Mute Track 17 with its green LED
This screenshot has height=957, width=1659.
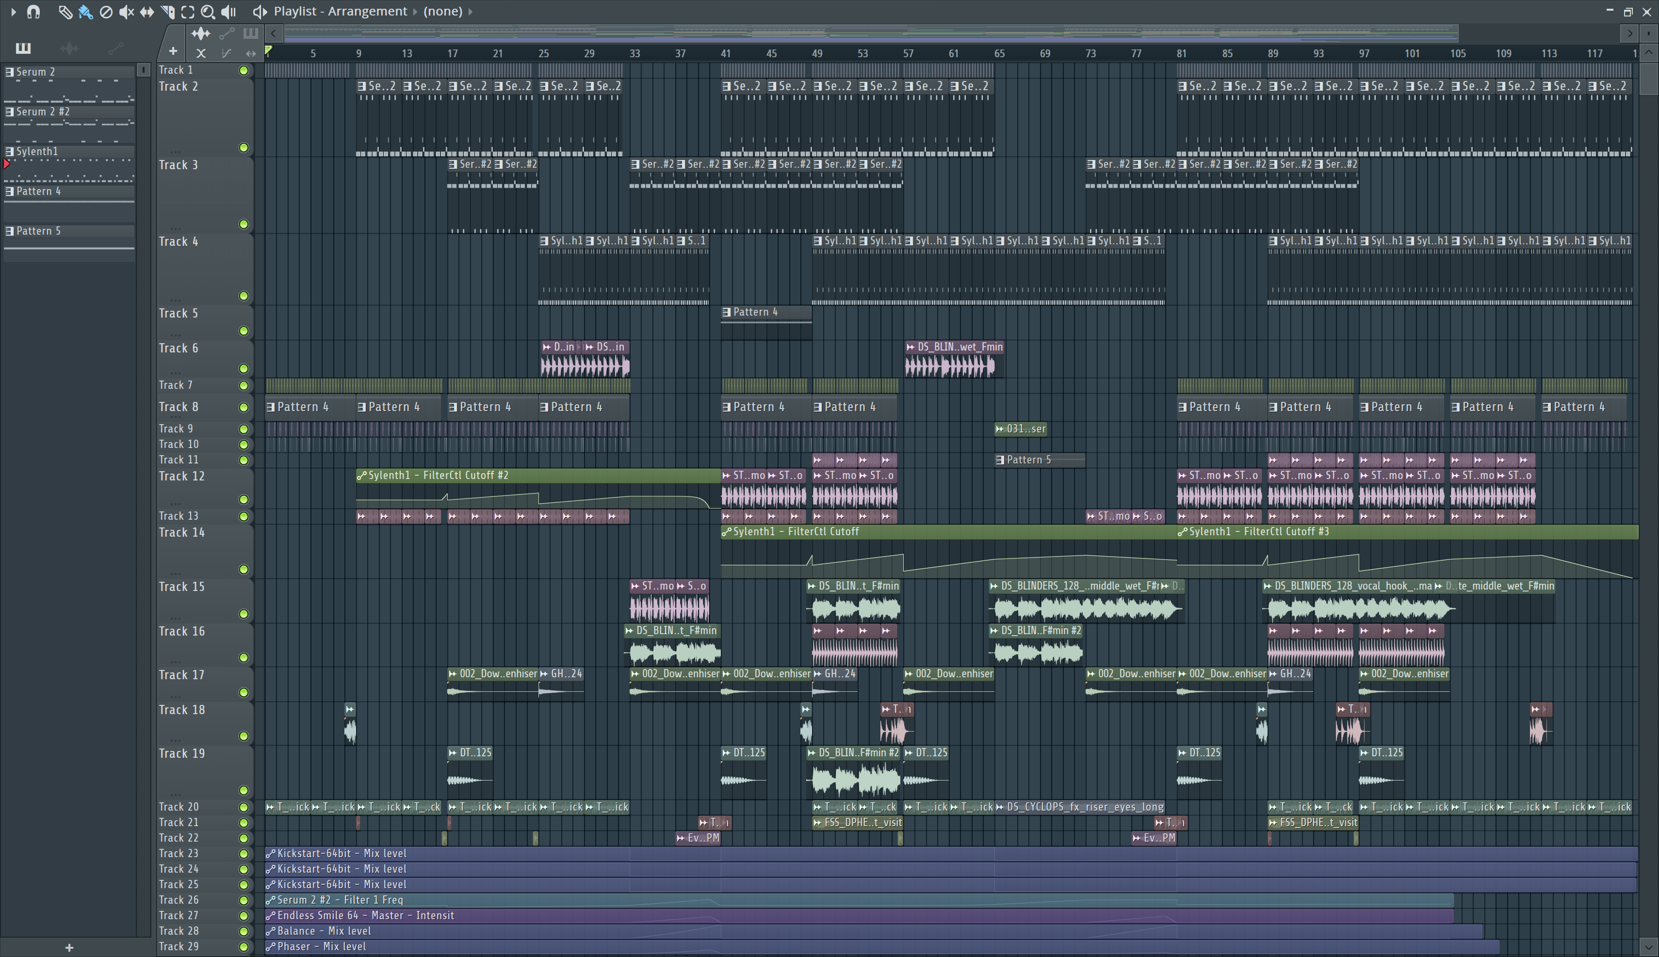pos(244,692)
